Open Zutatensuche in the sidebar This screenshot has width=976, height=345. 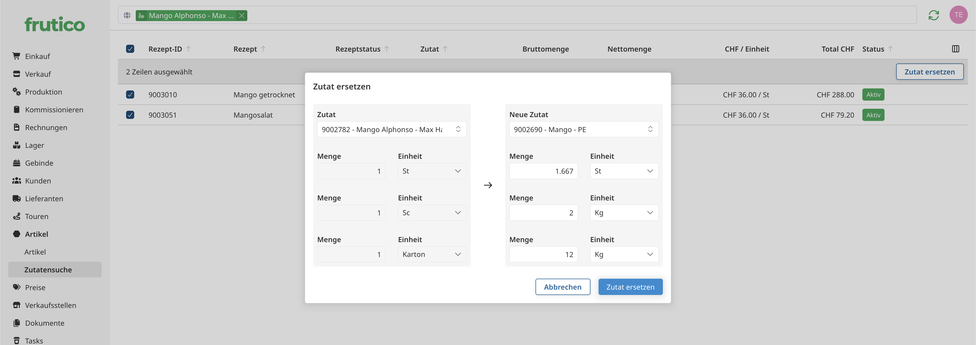click(48, 270)
